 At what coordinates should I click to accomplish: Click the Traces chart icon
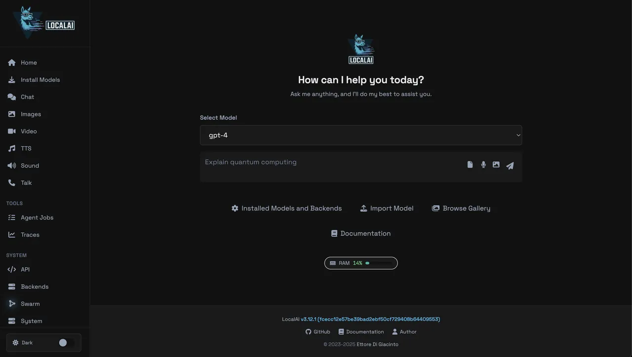pyautogui.click(x=12, y=235)
